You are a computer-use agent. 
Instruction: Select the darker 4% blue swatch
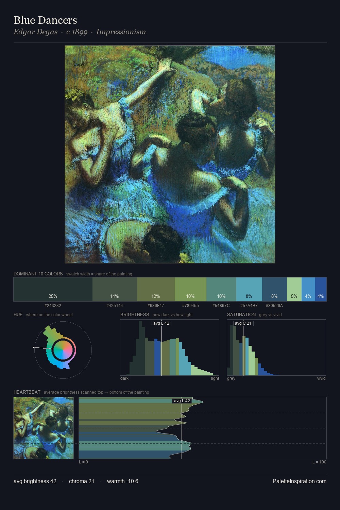click(x=321, y=289)
